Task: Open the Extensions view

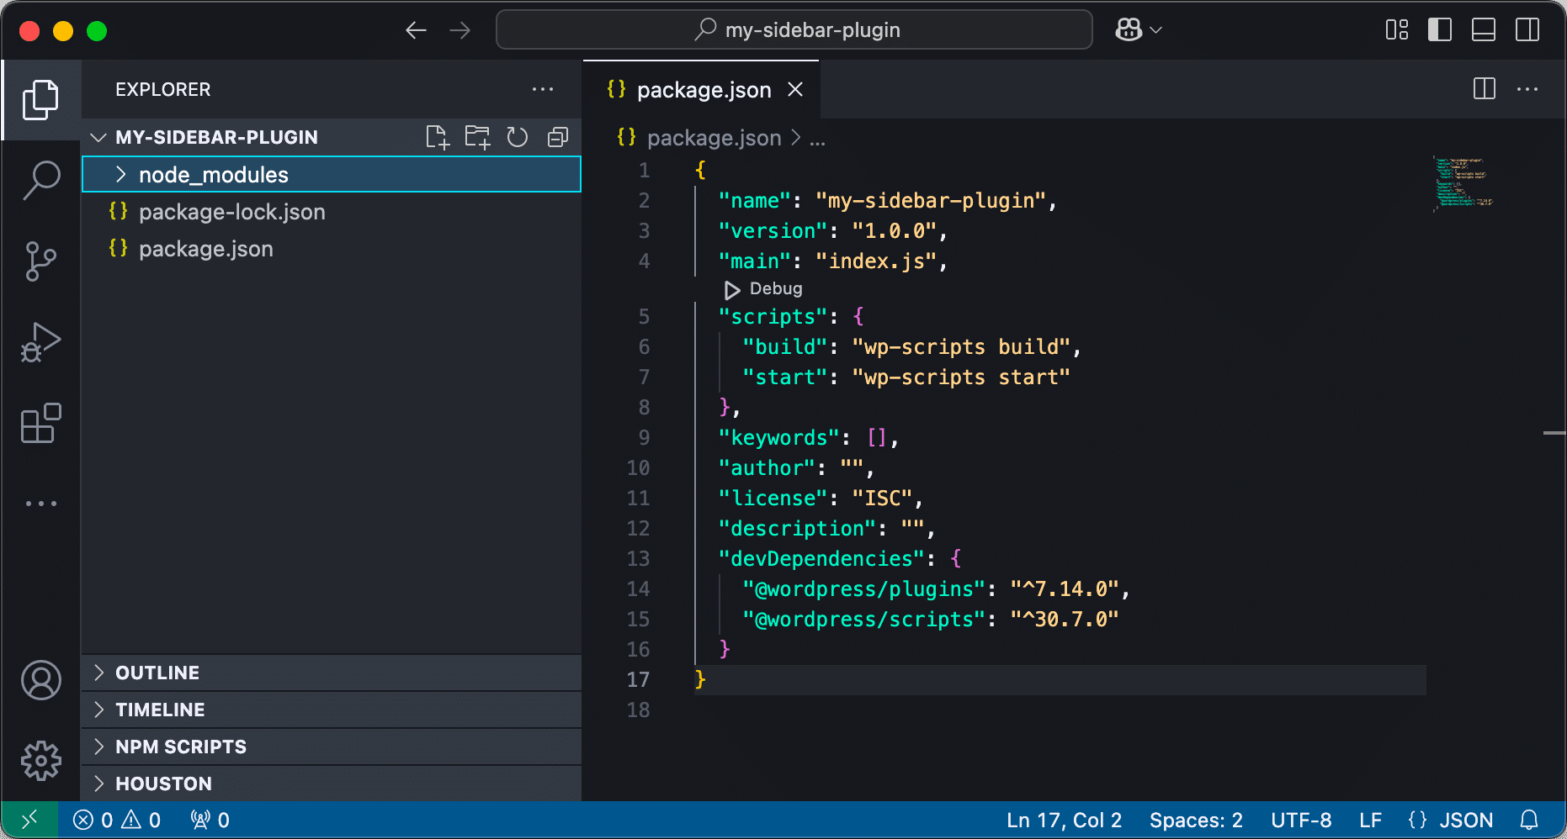Action: click(x=41, y=423)
